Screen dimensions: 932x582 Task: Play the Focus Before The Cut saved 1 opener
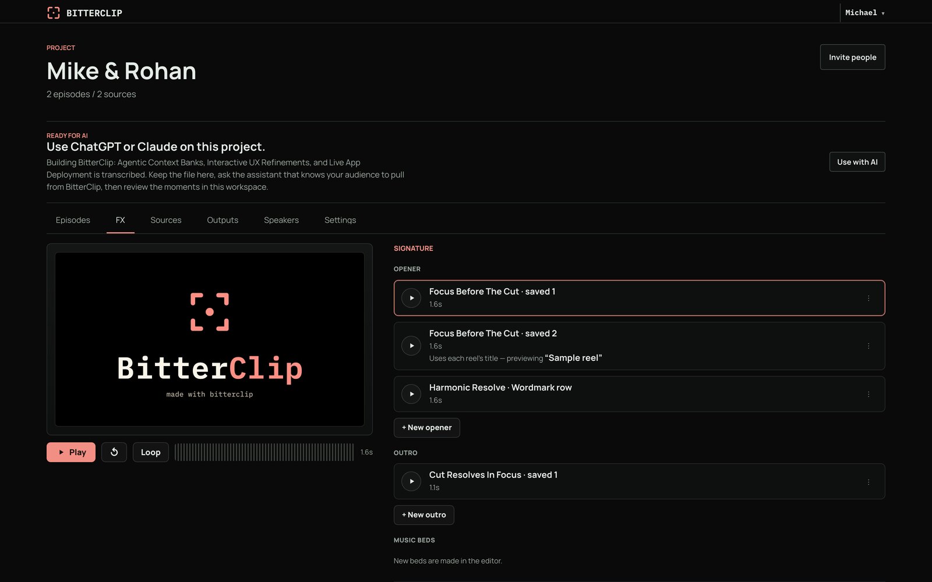point(411,298)
